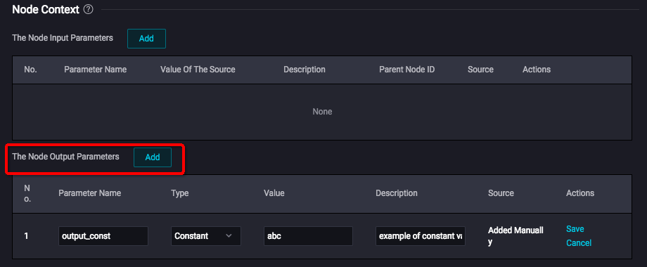The image size is (647, 267).
Task: Select the abc value input field
Action: [x=308, y=236]
